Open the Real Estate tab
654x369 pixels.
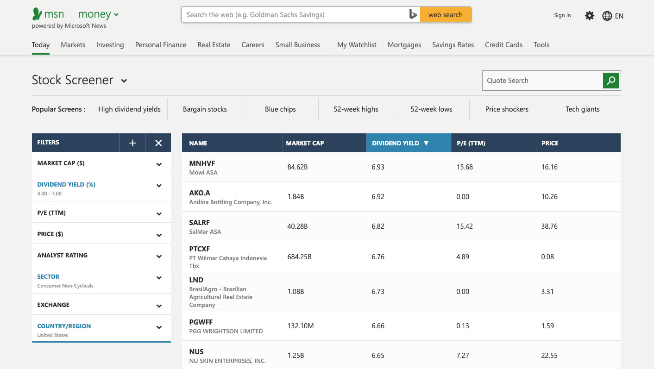[214, 45]
